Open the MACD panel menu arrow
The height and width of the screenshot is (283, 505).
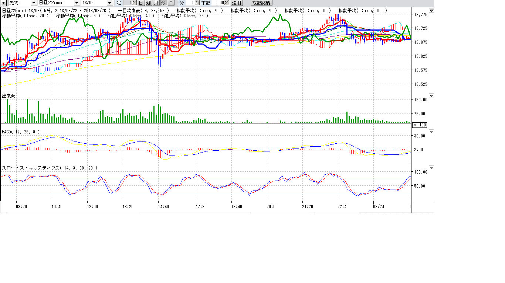point(431,132)
